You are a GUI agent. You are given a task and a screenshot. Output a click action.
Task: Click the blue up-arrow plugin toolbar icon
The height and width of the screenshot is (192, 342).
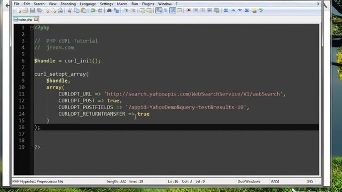click(x=233, y=11)
